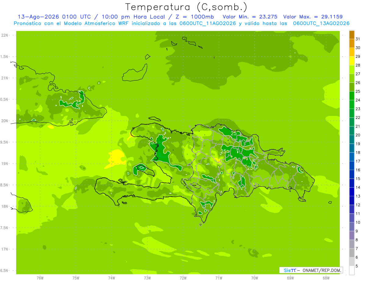
Task: Select the 'Valor Max. = 29.1159' reading
Action: tap(313, 17)
